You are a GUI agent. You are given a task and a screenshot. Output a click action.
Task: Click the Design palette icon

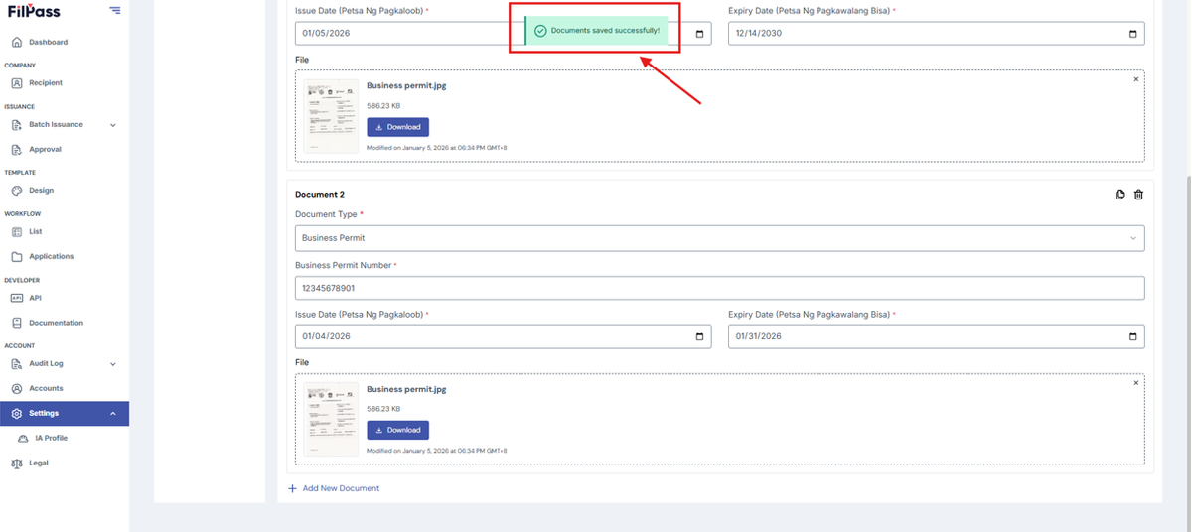pos(17,191)
